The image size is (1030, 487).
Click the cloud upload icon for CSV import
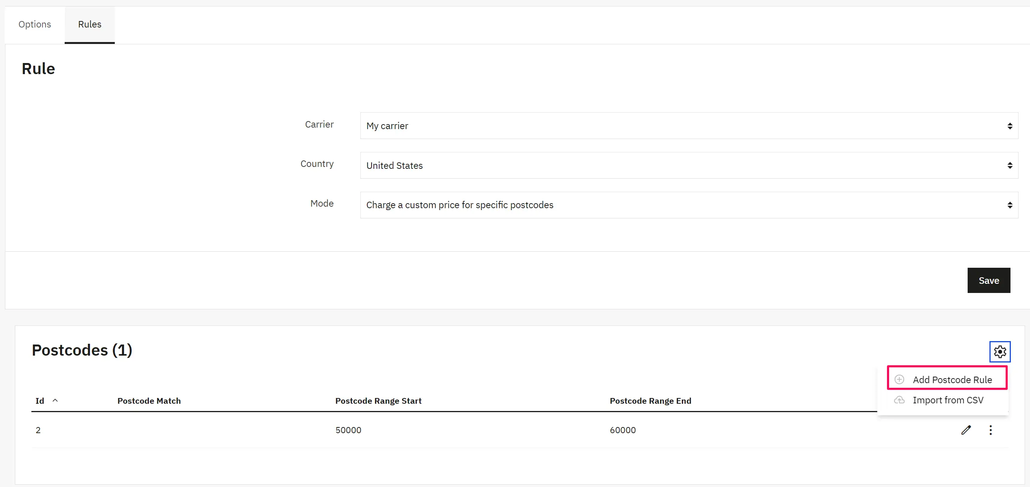point(899,400)
